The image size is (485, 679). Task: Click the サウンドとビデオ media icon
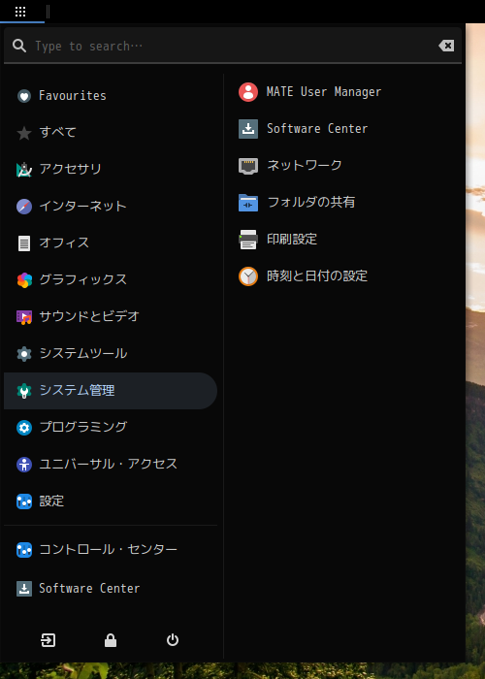(24, 317)
